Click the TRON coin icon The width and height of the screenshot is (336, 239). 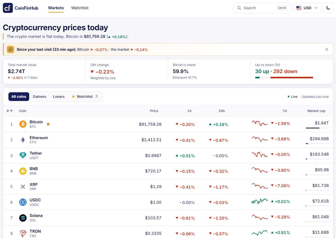pyautogui.click(x=23, y=233)
